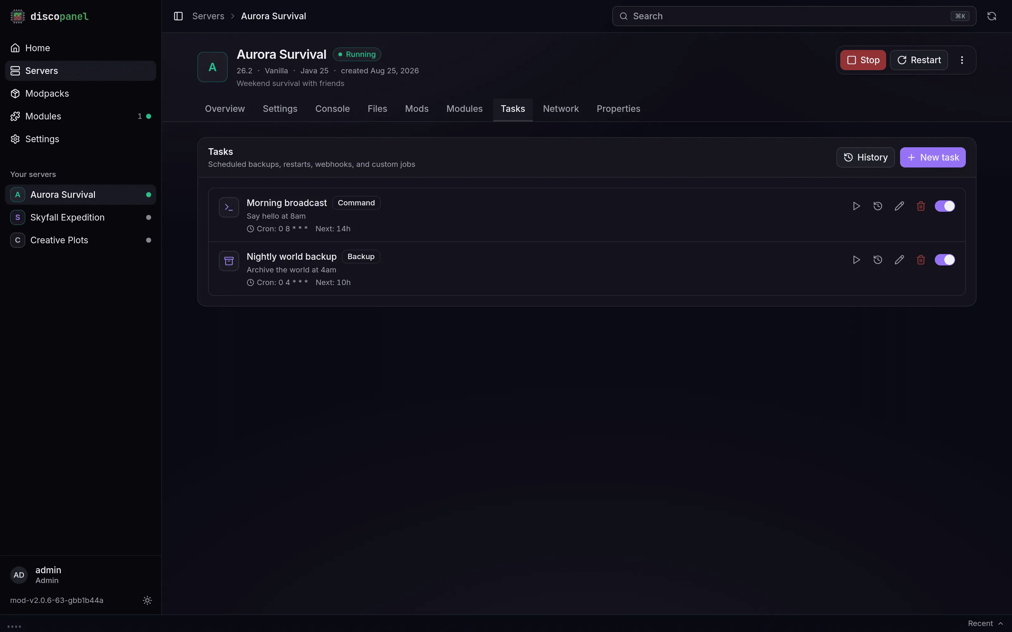Select Skyfall Expedition server
This screenshot has width=1012, height=632.
tap(80, 217)
